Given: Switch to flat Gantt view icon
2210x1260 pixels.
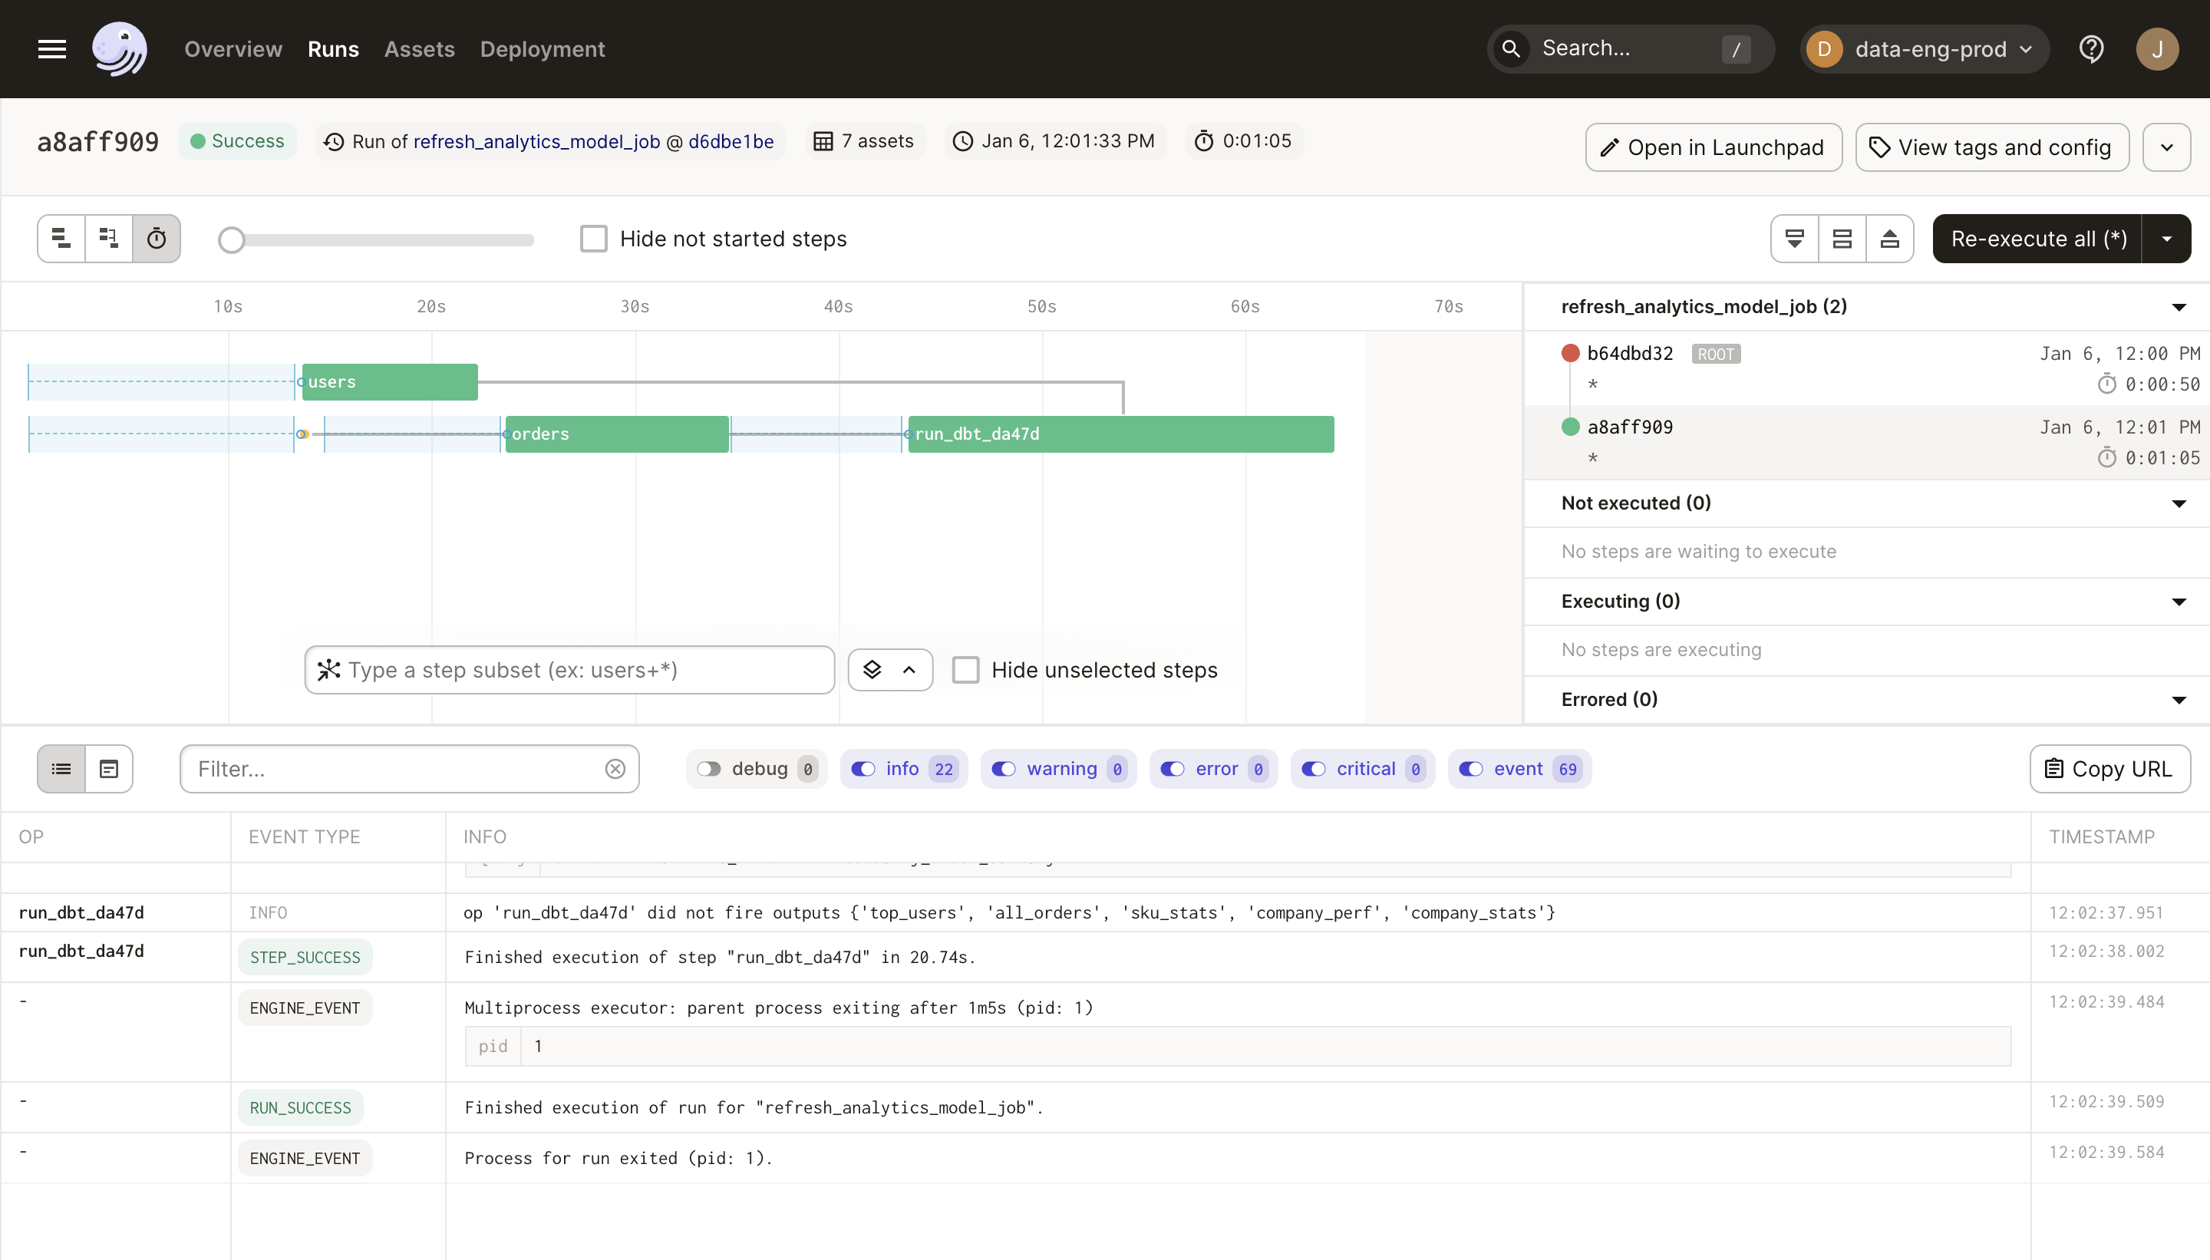Looking at the screenshot, I should (x=61, y=238).
